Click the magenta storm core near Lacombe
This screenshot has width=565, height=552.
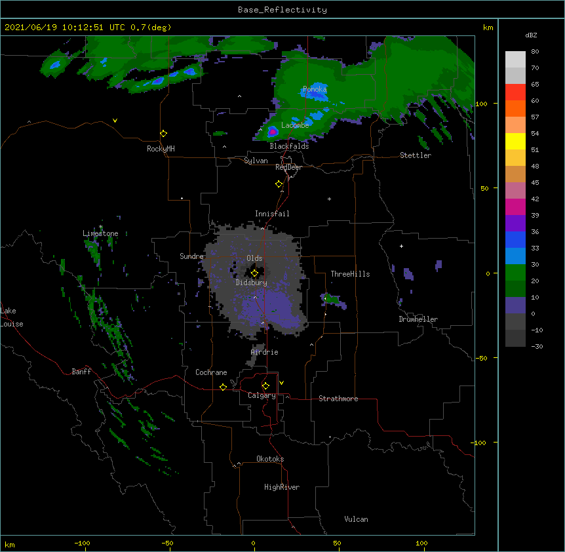(273, 132)
